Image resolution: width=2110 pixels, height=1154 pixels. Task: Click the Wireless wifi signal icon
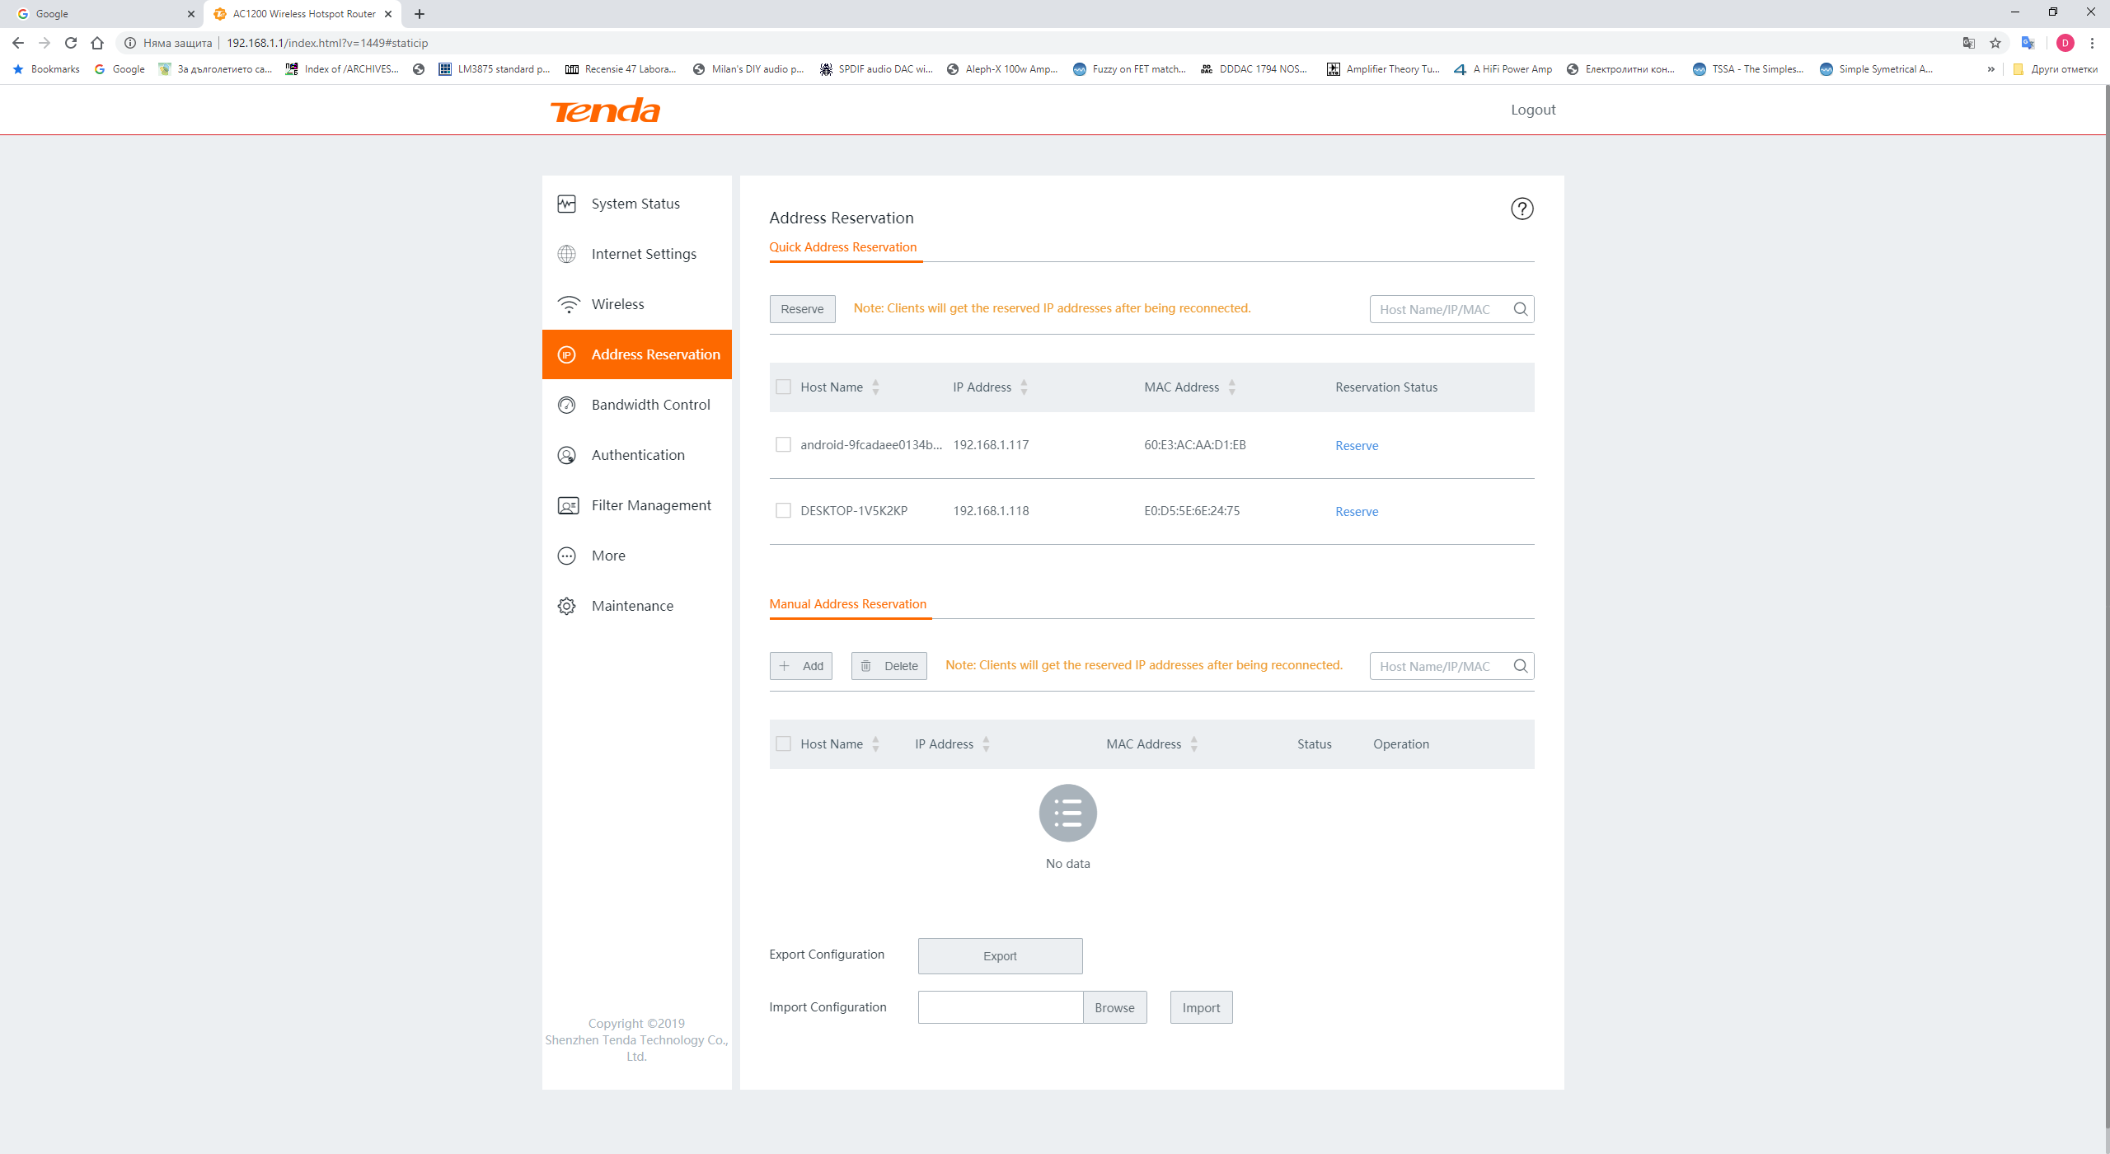pos(569,304)
